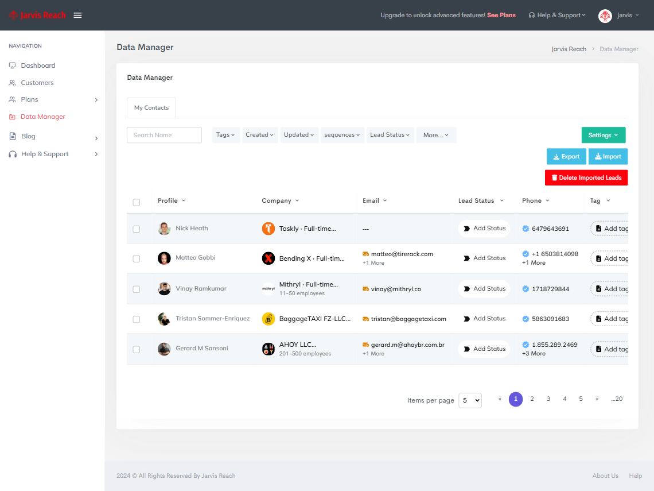Click the hamburger menu icon in header
The height and width of the screenshot is (491, 654).
[x=77, y=16]
